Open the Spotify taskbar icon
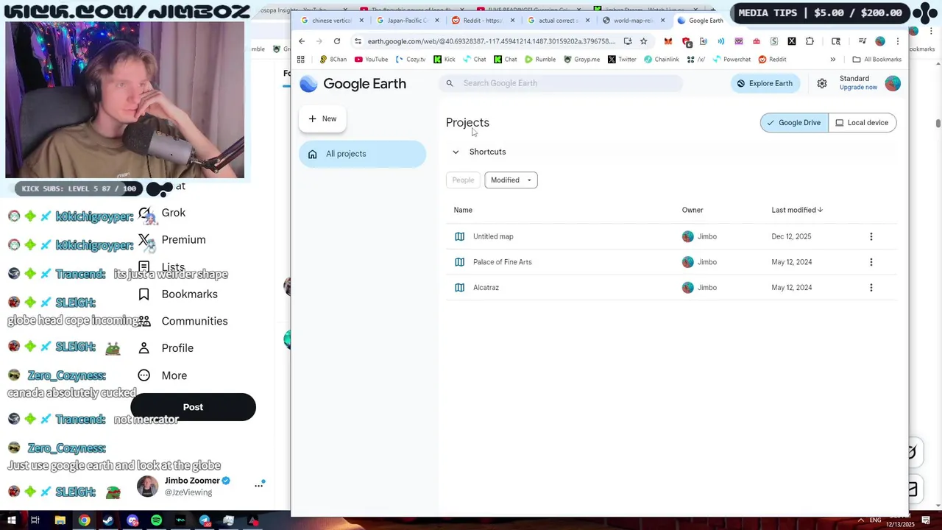The height and width of the screenshot is (530, 942). point(157,520)
